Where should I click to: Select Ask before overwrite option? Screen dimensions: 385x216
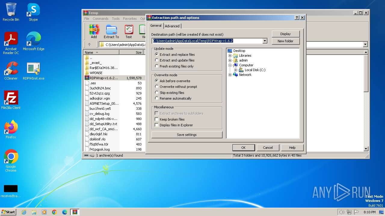pos(172,81)
